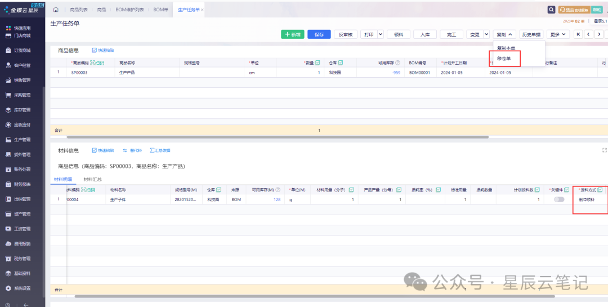This screenshot has width=608, height=307.
Task: Open 库存管理 from the left sidebar
Action: [21, 110]
